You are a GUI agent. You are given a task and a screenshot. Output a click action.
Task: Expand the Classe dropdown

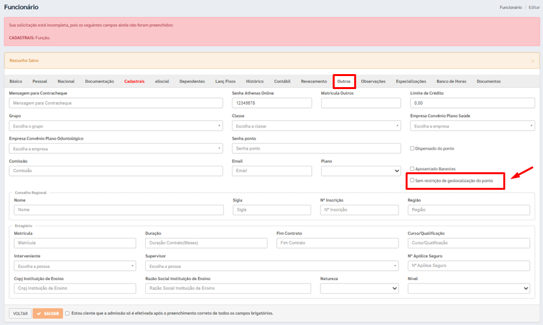(316, 126)
